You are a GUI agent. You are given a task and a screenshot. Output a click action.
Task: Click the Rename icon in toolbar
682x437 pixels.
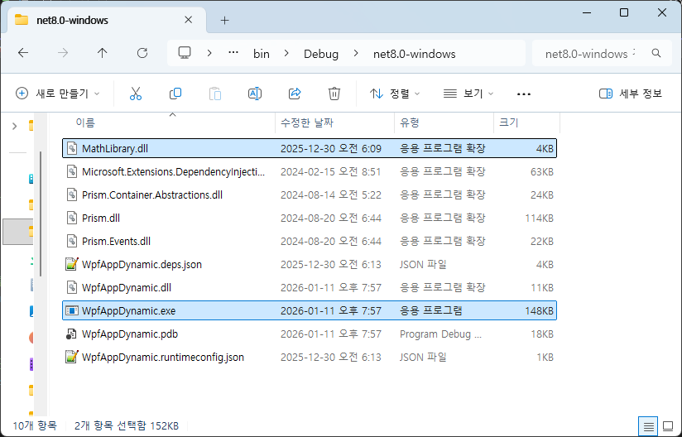coord(255,94)
